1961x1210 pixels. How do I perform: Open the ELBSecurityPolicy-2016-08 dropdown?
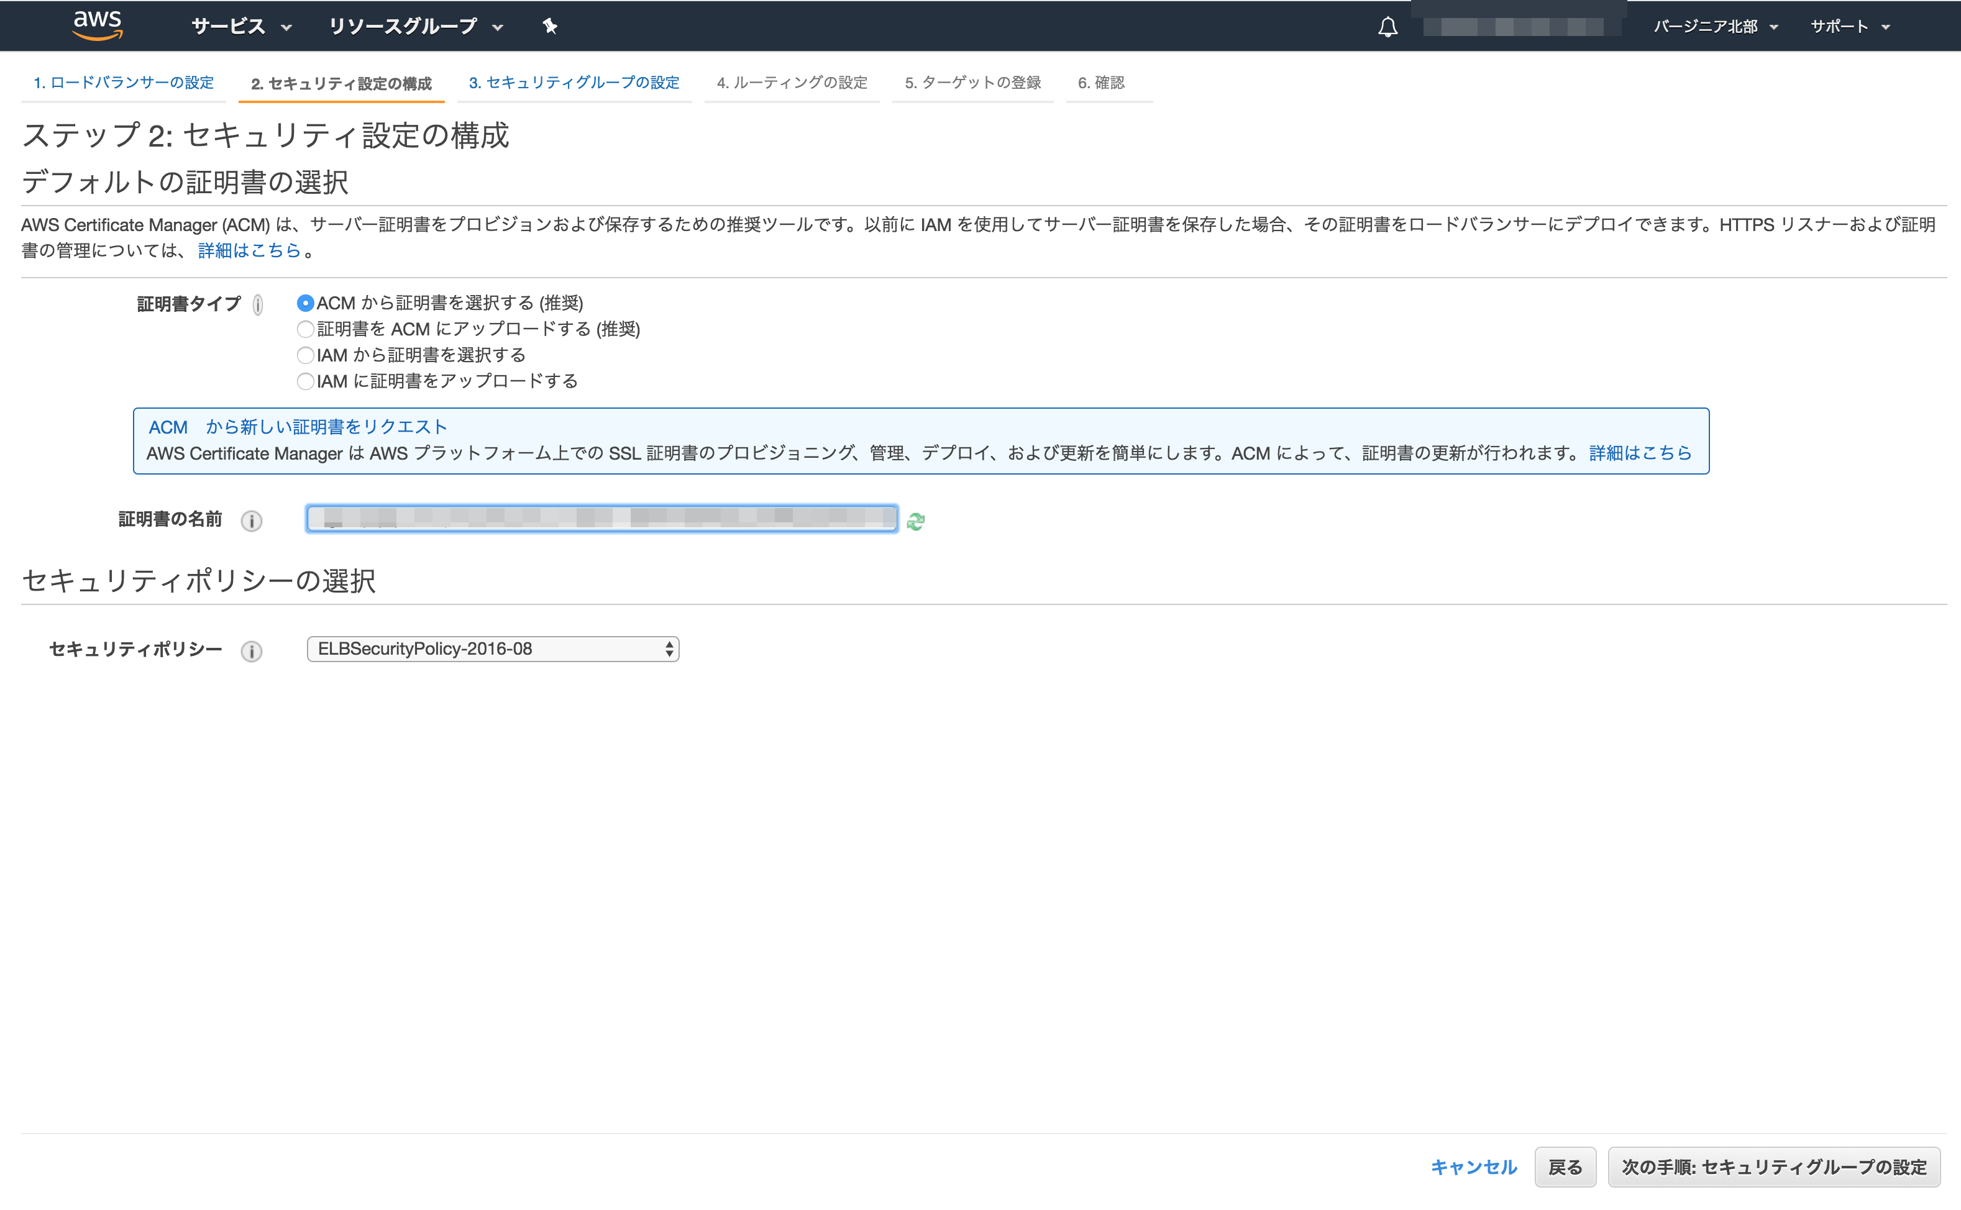pyautogui.click(x=493, y=649)
